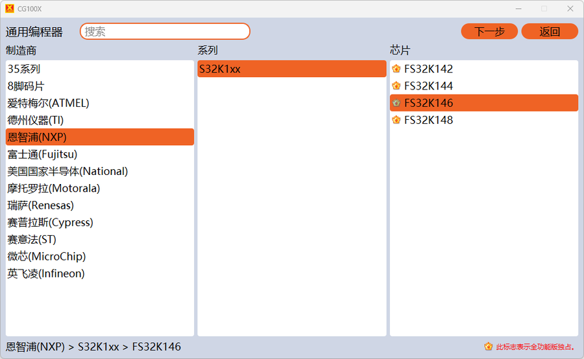Close the CG100X window
Viewport: 584px width, 359px height.
pyautogui.click(x=570, y=8)
